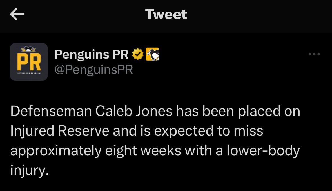The width and height of the screenshot is (332, 191).
Task: Click the Penguins logo affiliate badge
Action: tap(152, 54)
